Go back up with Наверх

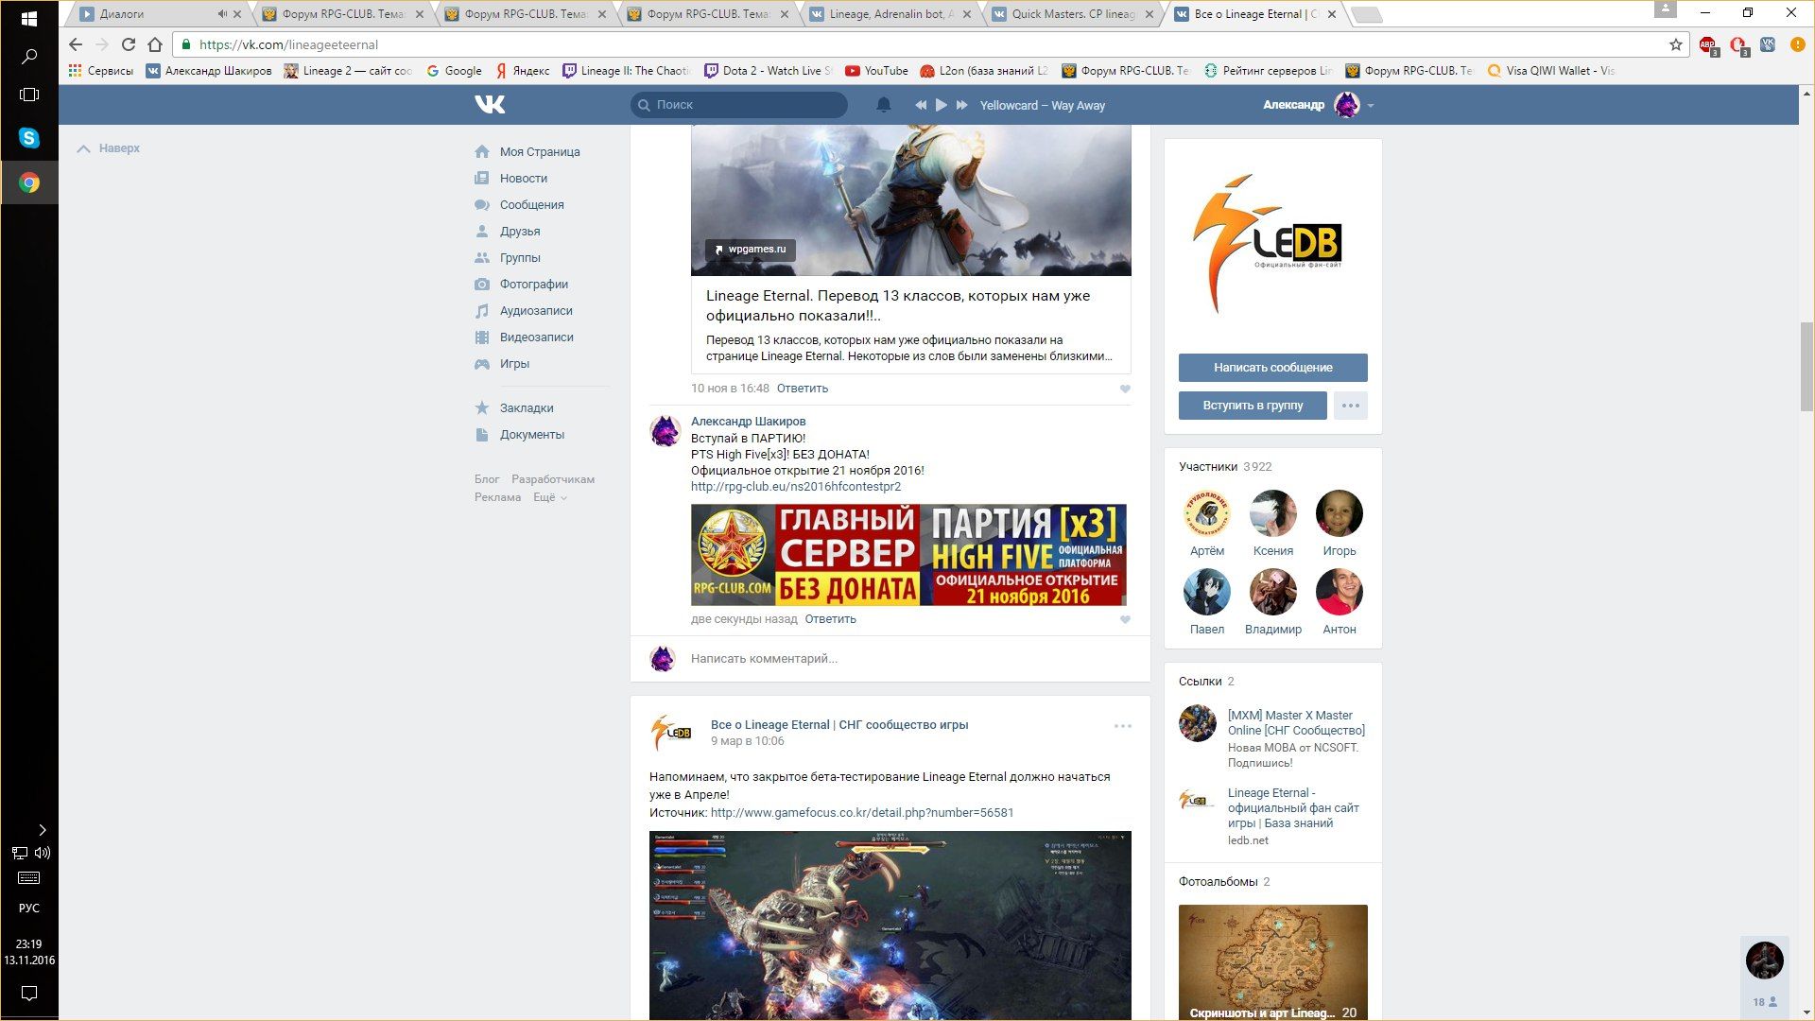coord(109,148)
